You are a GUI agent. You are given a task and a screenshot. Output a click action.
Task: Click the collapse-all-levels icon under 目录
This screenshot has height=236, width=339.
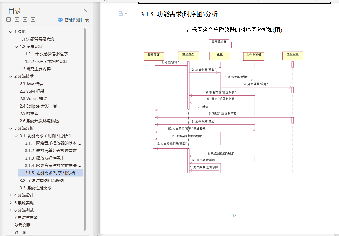coord(17,20)
